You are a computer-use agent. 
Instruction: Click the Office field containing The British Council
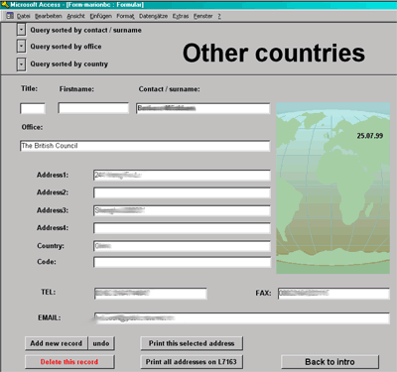(x=145, y=146)
